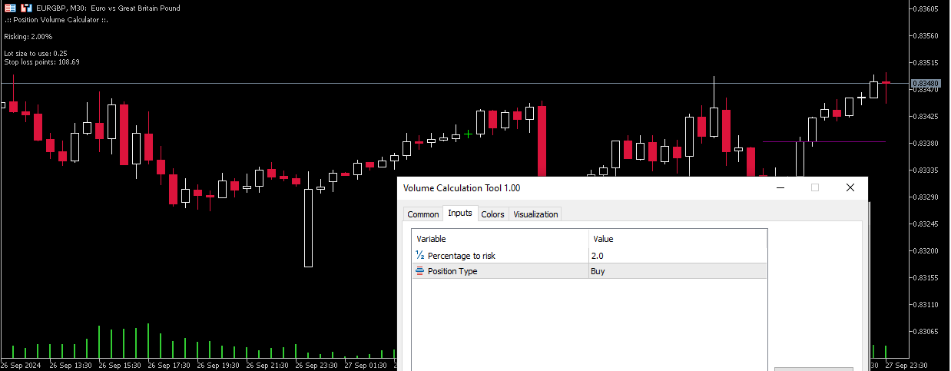The image size is (951, 371).
Task: Click the 26 Sep 23:30 time label
Action: click(x=317, y=365)
